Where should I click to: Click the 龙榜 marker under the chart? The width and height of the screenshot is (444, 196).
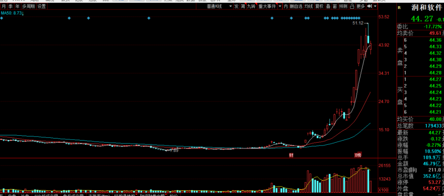pos(358,155)
